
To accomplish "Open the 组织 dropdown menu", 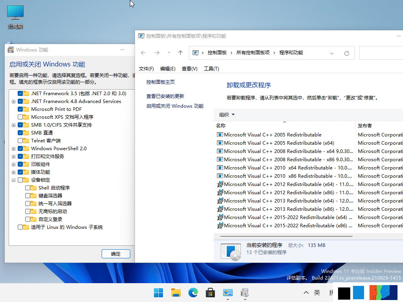I will (227, 114).
